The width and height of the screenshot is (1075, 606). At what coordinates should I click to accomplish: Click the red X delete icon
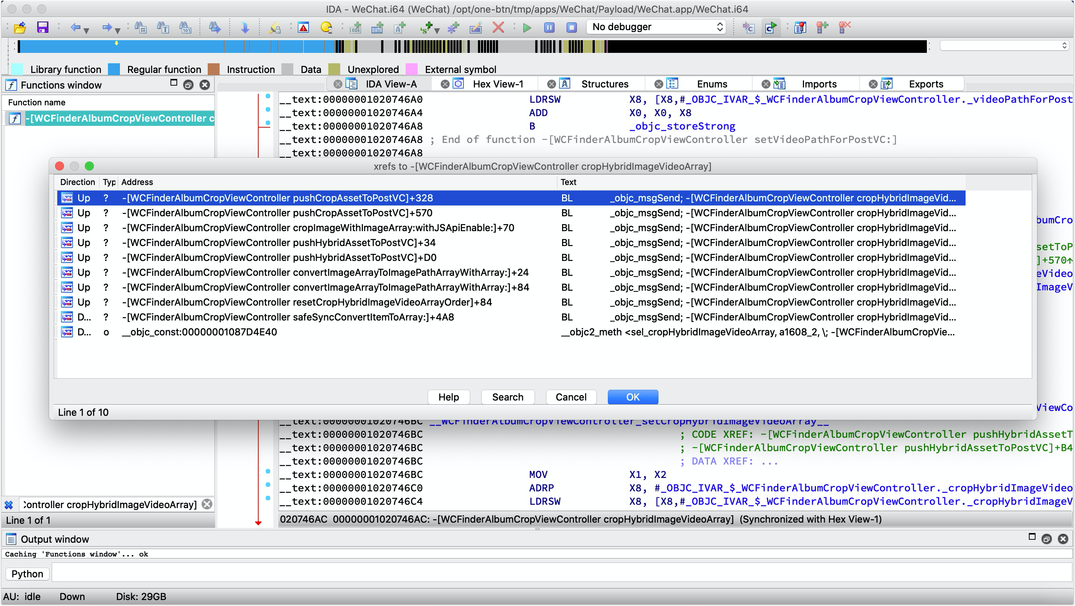498,28
